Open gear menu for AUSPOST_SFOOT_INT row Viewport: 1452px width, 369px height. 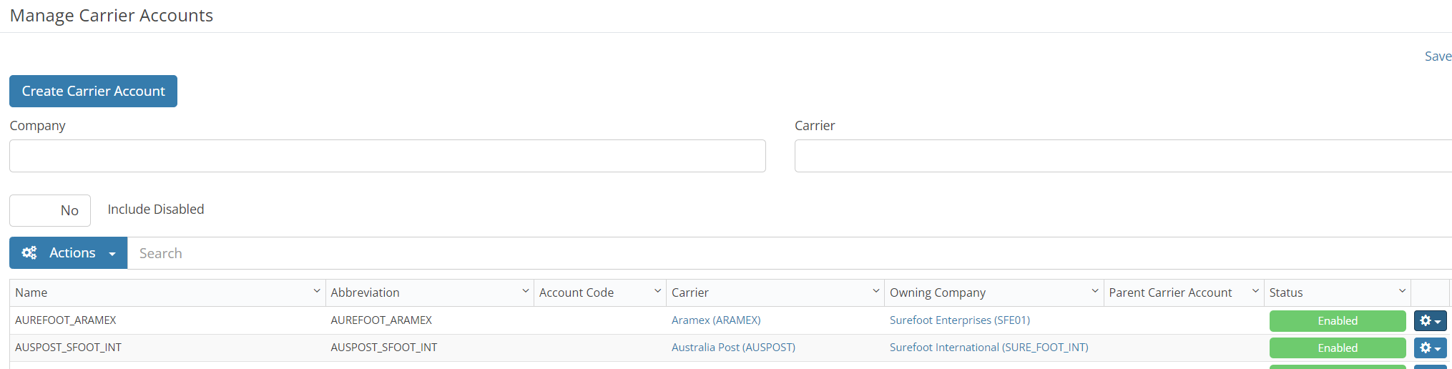click(x=1430, y=348)
